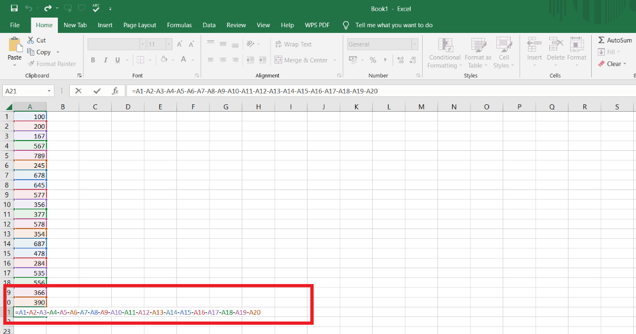Viewport: 636px width, 334px height.
Task: Click the Insert Function fx icon
Action: click(x=115, y=91)
